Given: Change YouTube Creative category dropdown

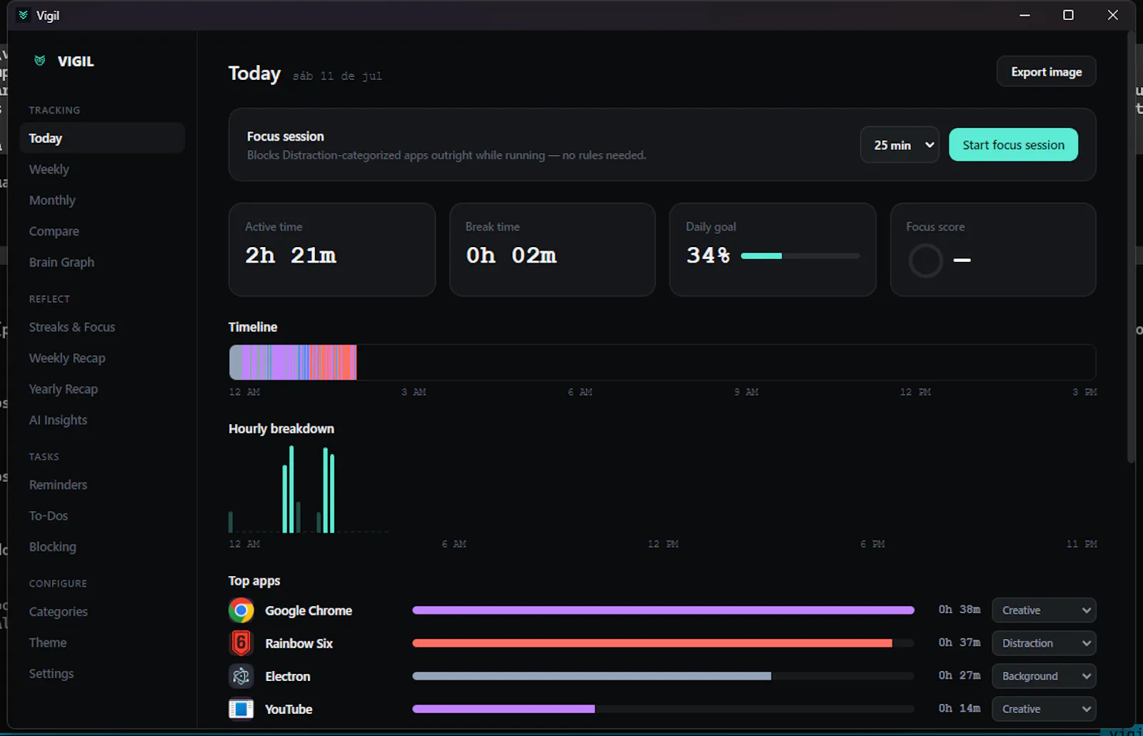Looking at the screenshot, I should coord(1044,709).
